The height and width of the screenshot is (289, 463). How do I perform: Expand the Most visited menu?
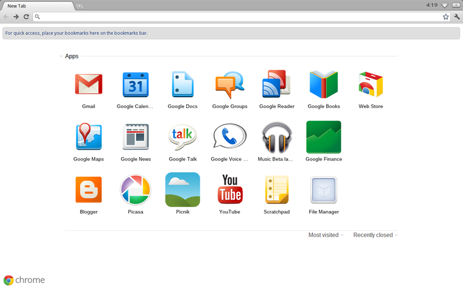point(326,235)
